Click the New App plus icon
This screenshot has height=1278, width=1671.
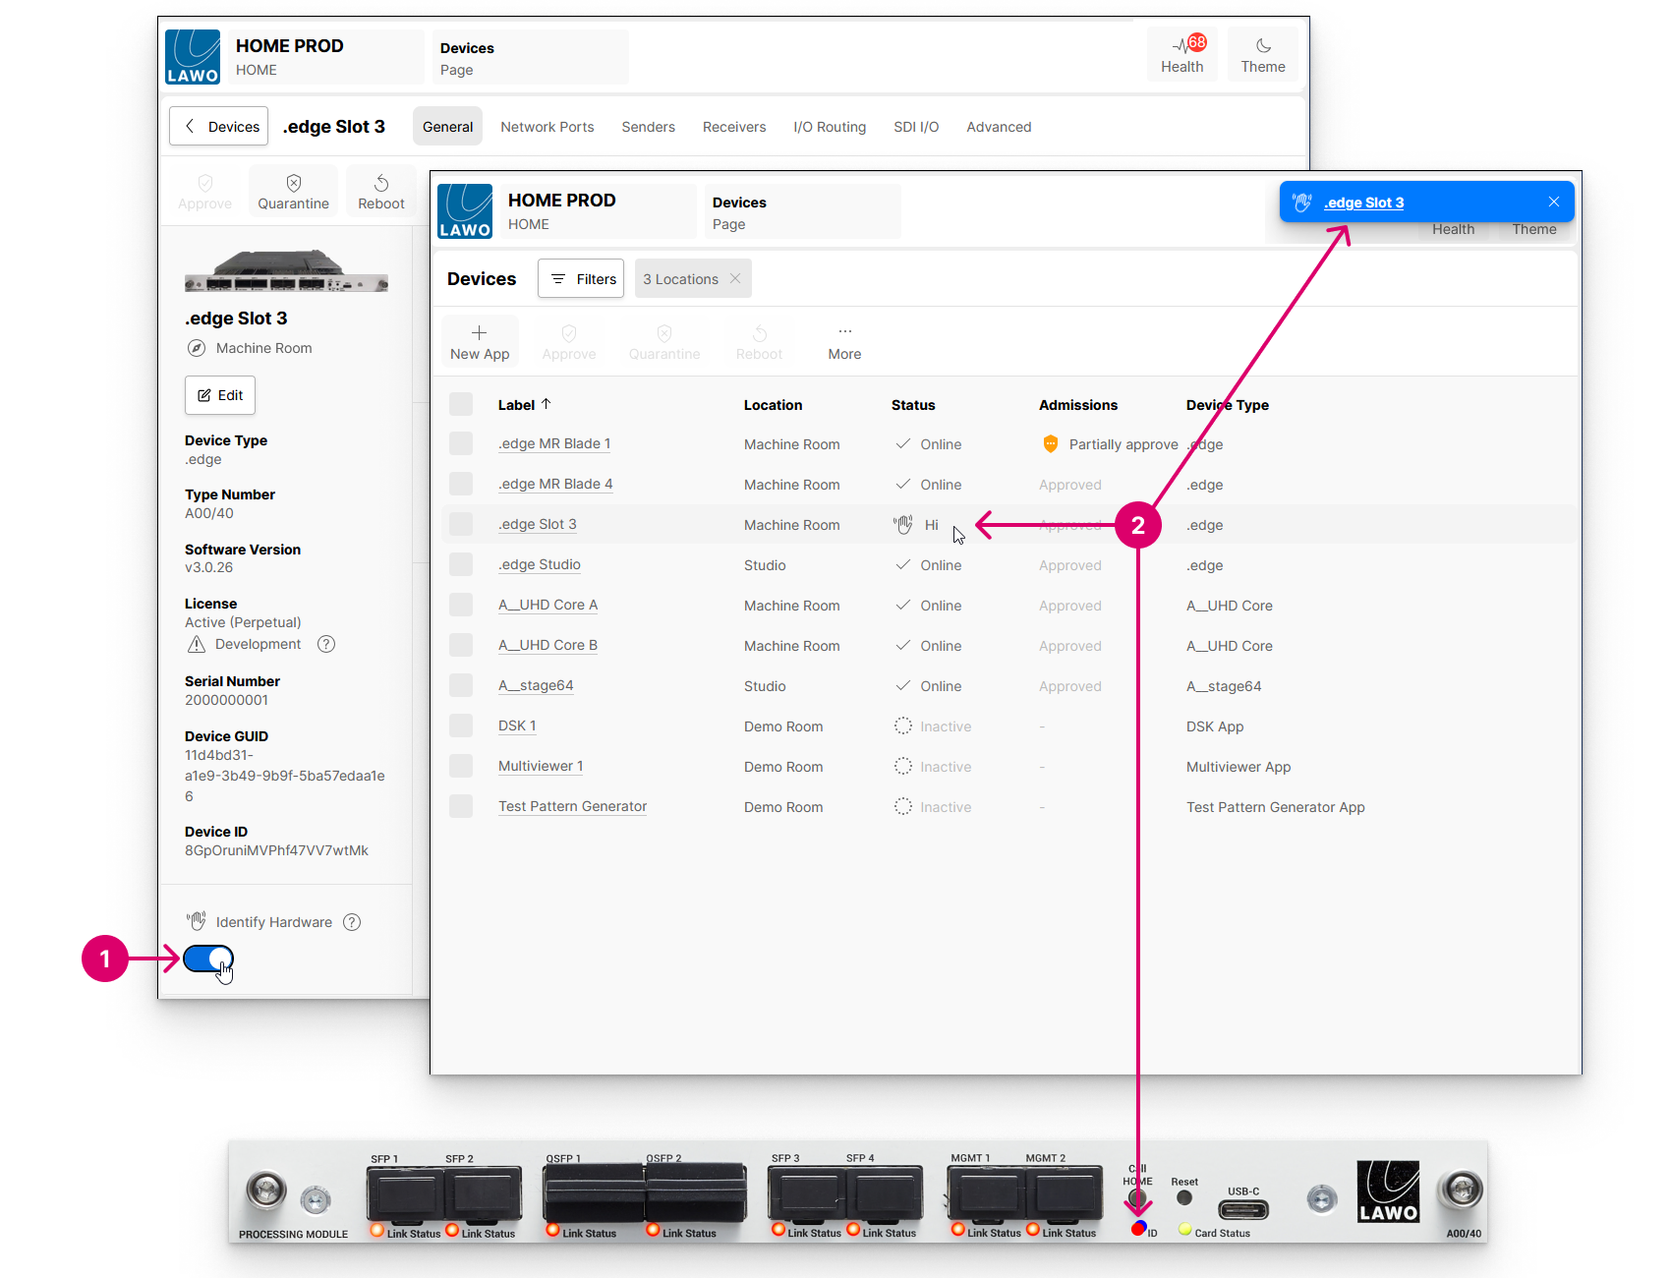tap(479, 333)
